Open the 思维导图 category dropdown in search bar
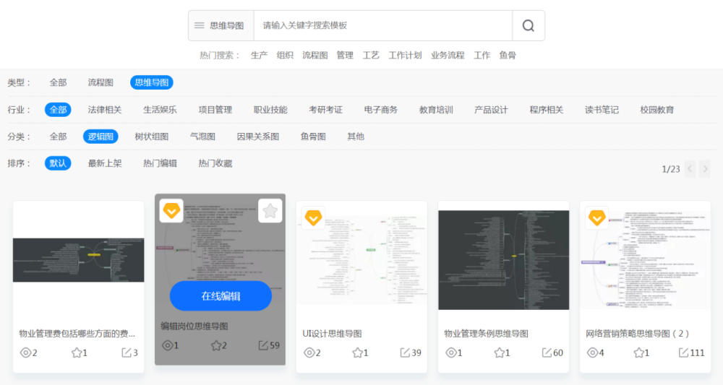This screenshot has height=385, width=723. [x=221, y=26]
